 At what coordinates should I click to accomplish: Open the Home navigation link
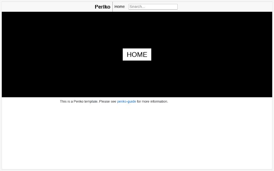tap(120, 7)
